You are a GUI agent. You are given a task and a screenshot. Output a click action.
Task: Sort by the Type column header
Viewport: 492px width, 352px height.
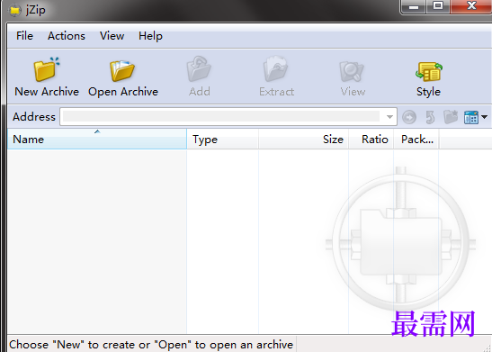coord(222,139)
